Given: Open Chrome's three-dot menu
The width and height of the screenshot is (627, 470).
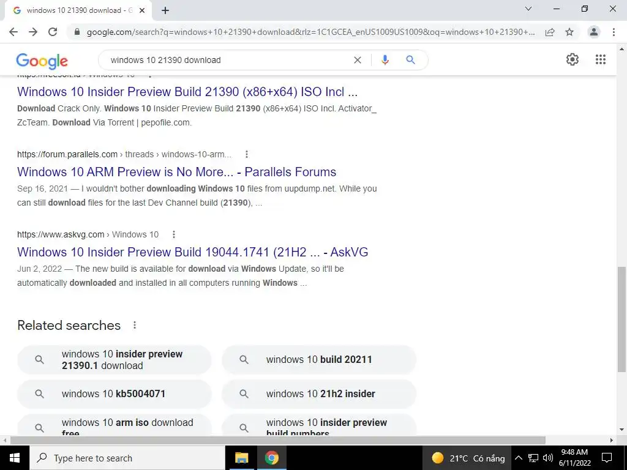Looking at the screenshot, I should point(614,32).
